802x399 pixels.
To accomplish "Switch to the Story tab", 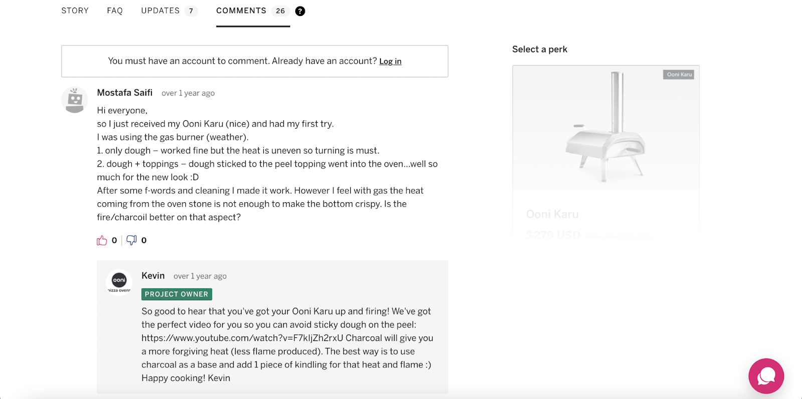I will [x=75, y=11].
